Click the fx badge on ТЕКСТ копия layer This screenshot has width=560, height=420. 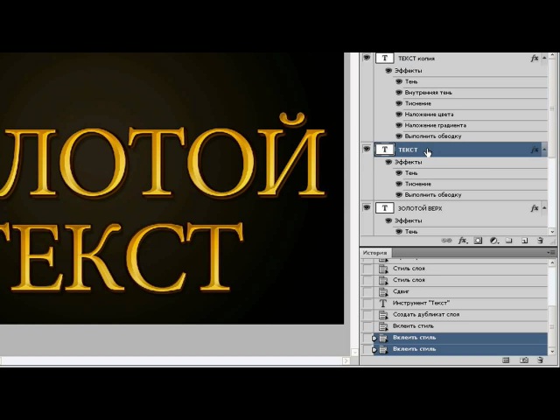tap(535, 59)
